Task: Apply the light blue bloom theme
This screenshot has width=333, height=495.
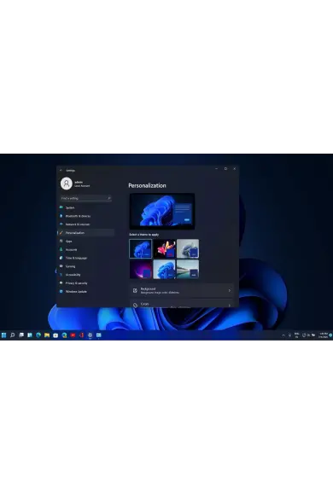Action: coord(164,270)
